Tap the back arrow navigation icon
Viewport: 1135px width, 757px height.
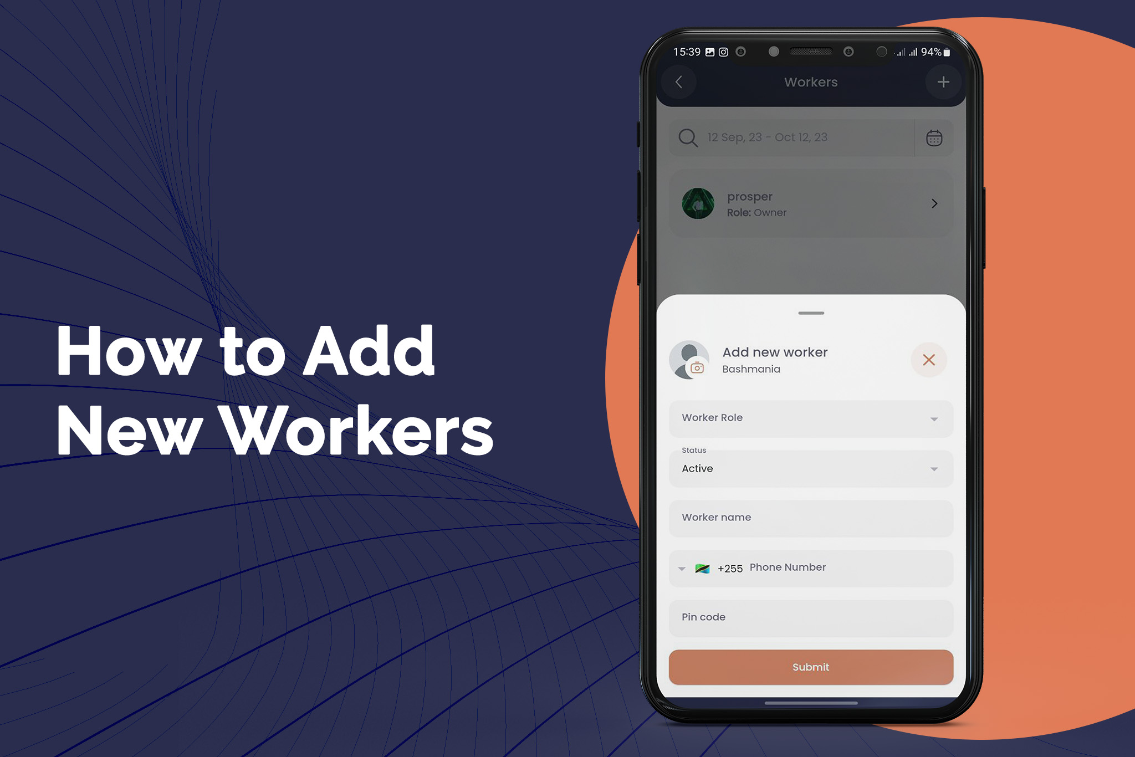point(680,82)
